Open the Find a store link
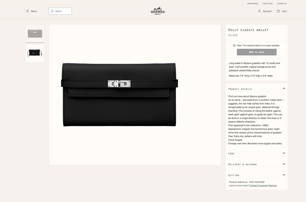Screen dimensions: 306x202 [268, 3]
